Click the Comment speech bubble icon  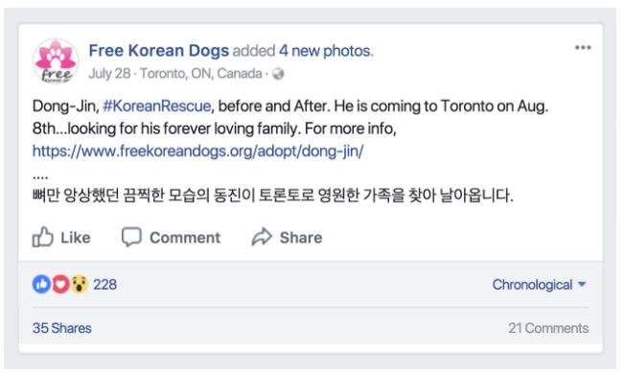coord(131,237)
